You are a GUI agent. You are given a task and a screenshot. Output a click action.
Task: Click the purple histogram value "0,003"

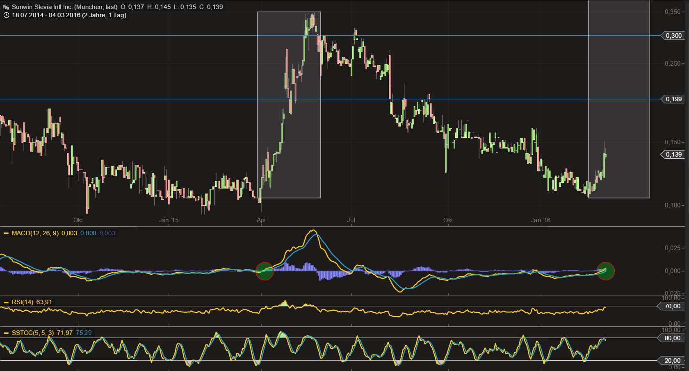(x=107, y=233)
